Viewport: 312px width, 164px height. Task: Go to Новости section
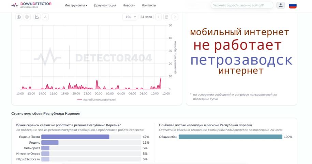tap(129, 5)
